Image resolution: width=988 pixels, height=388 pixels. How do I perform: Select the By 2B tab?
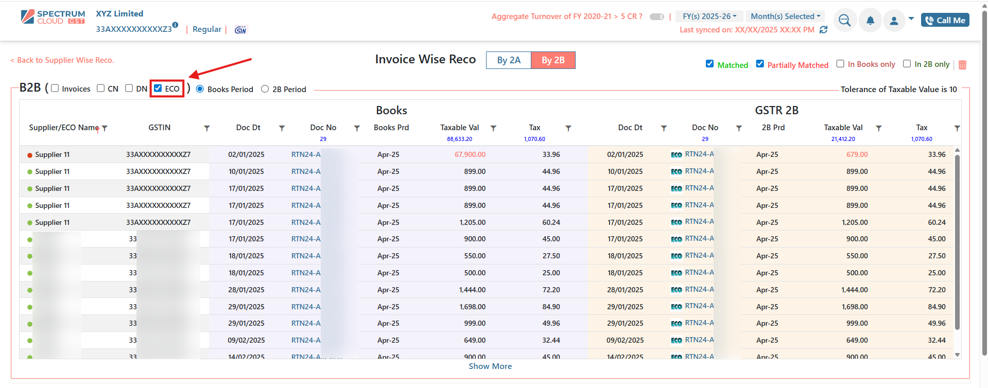click(553, 60)
